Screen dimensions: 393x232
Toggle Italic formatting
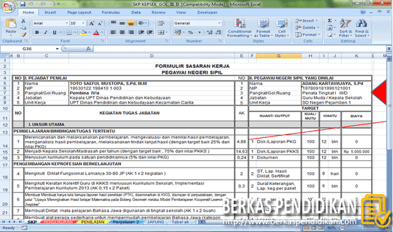pos(46,32)
